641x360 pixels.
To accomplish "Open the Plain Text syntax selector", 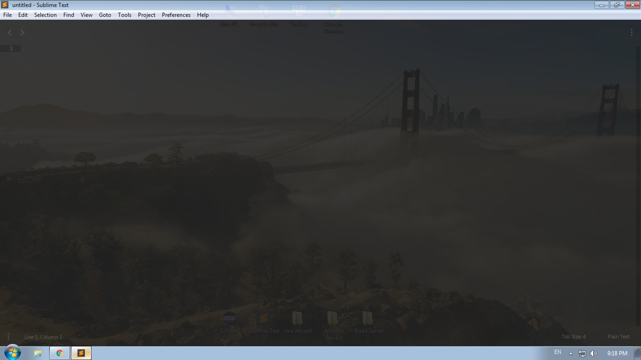I will click(618, 337).
